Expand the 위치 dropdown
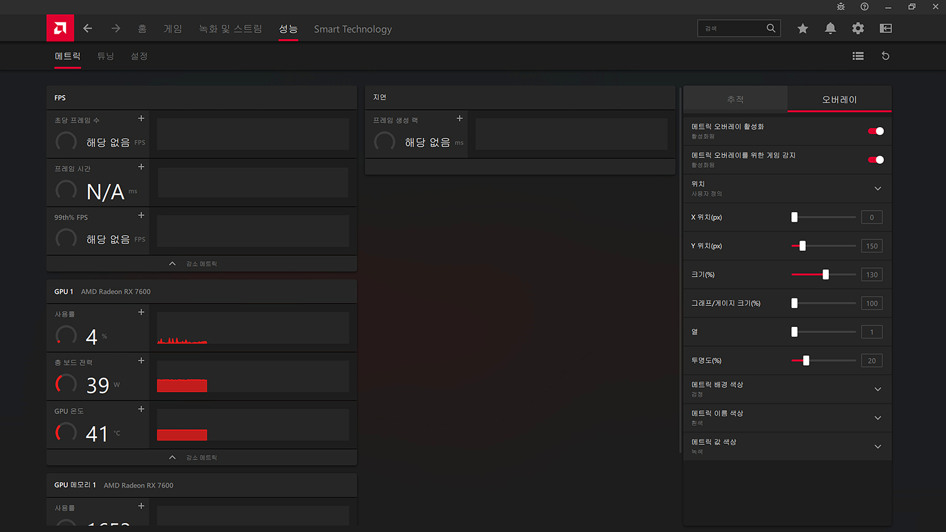946x532 pixels. [877, 189]
